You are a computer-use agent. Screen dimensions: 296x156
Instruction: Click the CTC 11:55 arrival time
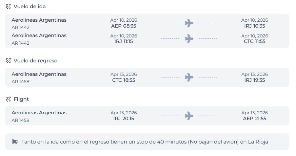point(255,41)
